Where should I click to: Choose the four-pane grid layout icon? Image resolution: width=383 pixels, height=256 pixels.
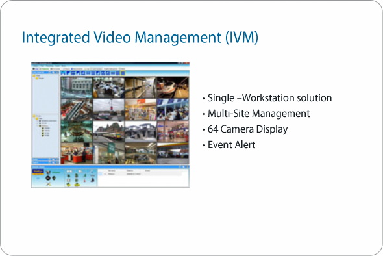coord(73,73)
